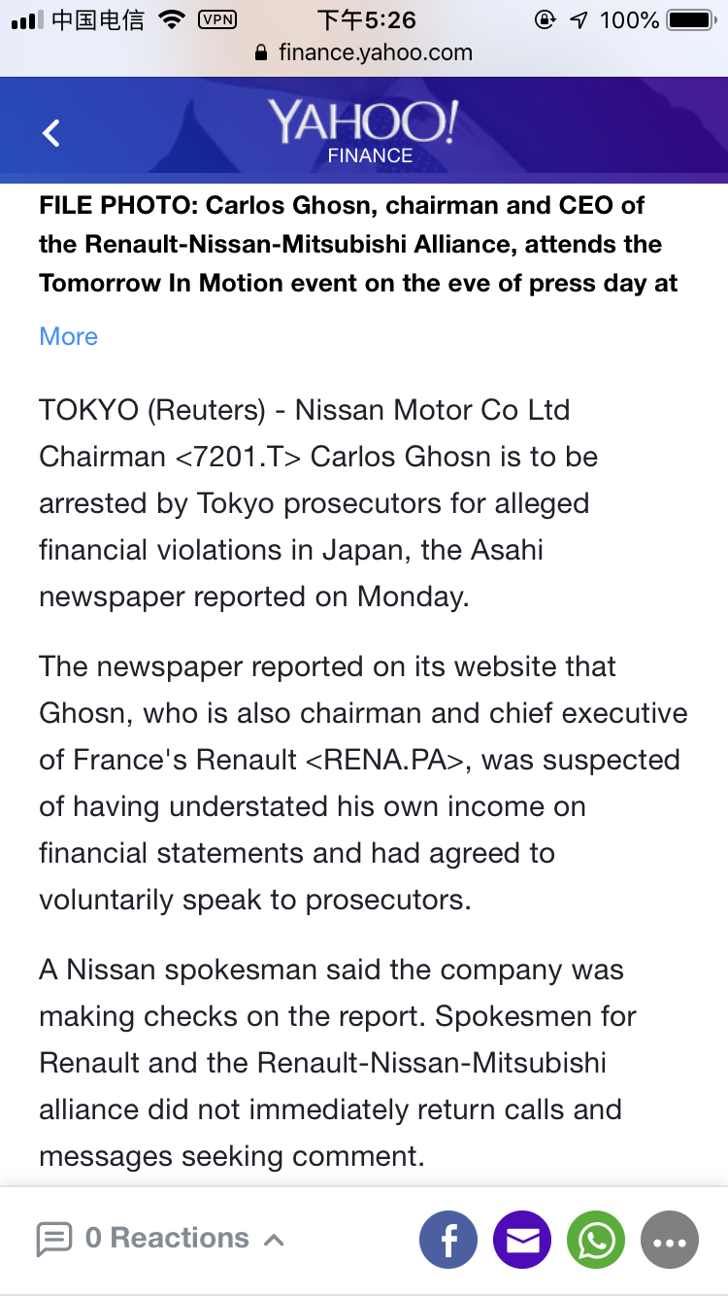Share article via Facebook icon
The height and width of the screenshot is (1296, 728).
tap(448, 1240)
